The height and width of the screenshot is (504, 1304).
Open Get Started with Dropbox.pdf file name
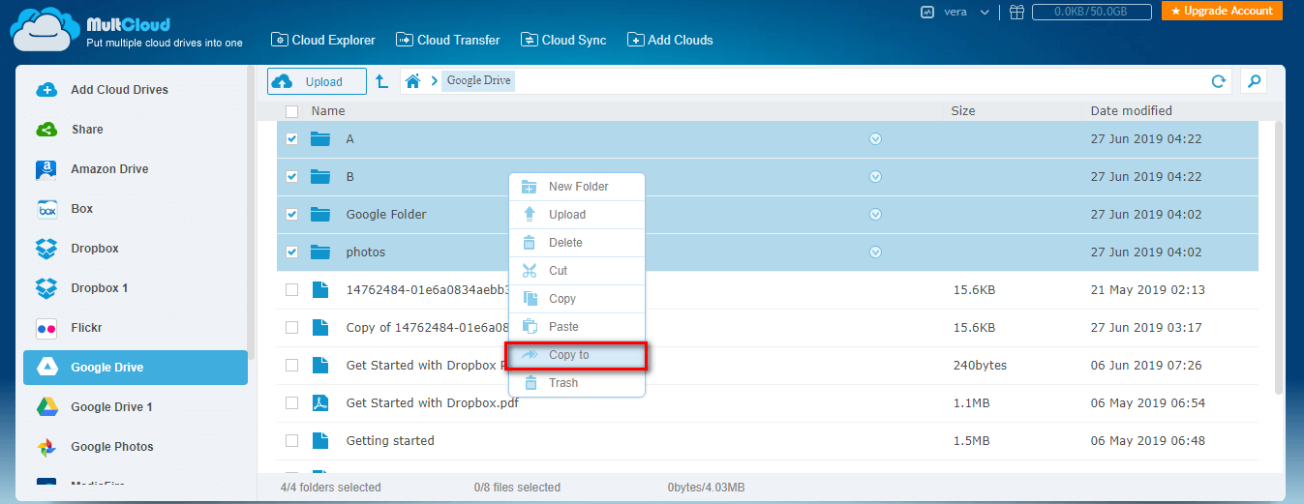click(432, 403)
